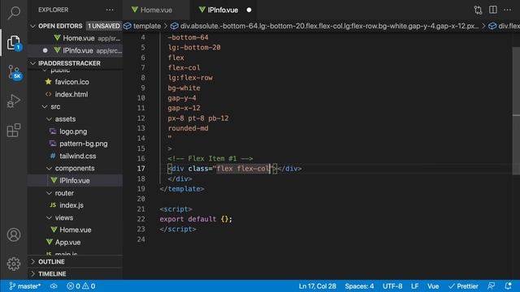
Task: Go to line via Ln 17, Col 28
Action: pyautogui.click(x=317, y=286)
